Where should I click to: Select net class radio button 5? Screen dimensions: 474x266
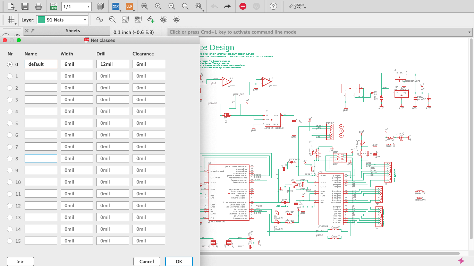[x=10, y=123]
